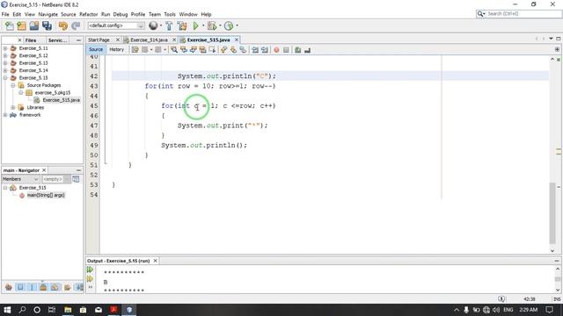Expand the Exercise_5.11 project node
This screenshot has width=563, height=316.
point(5,48)
